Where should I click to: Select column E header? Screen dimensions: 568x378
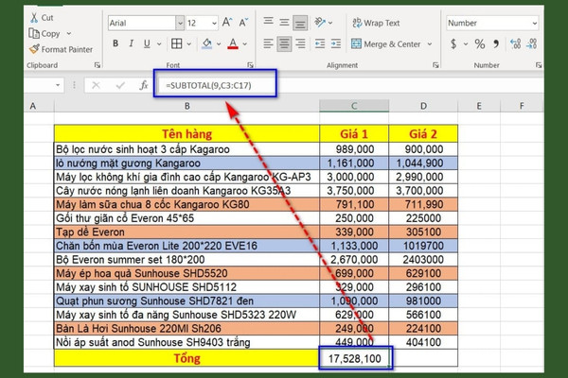coord(479,106)
